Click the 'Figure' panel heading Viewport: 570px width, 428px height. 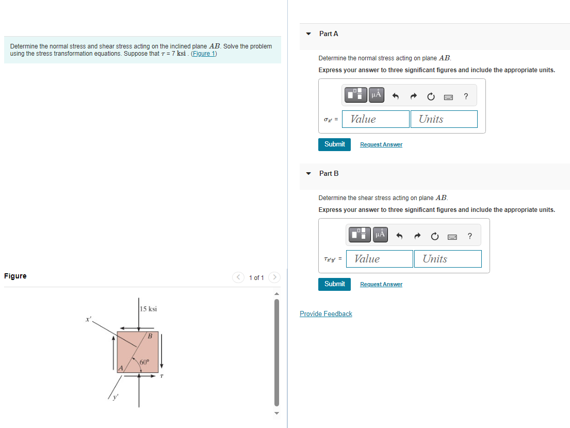[15, 276]
